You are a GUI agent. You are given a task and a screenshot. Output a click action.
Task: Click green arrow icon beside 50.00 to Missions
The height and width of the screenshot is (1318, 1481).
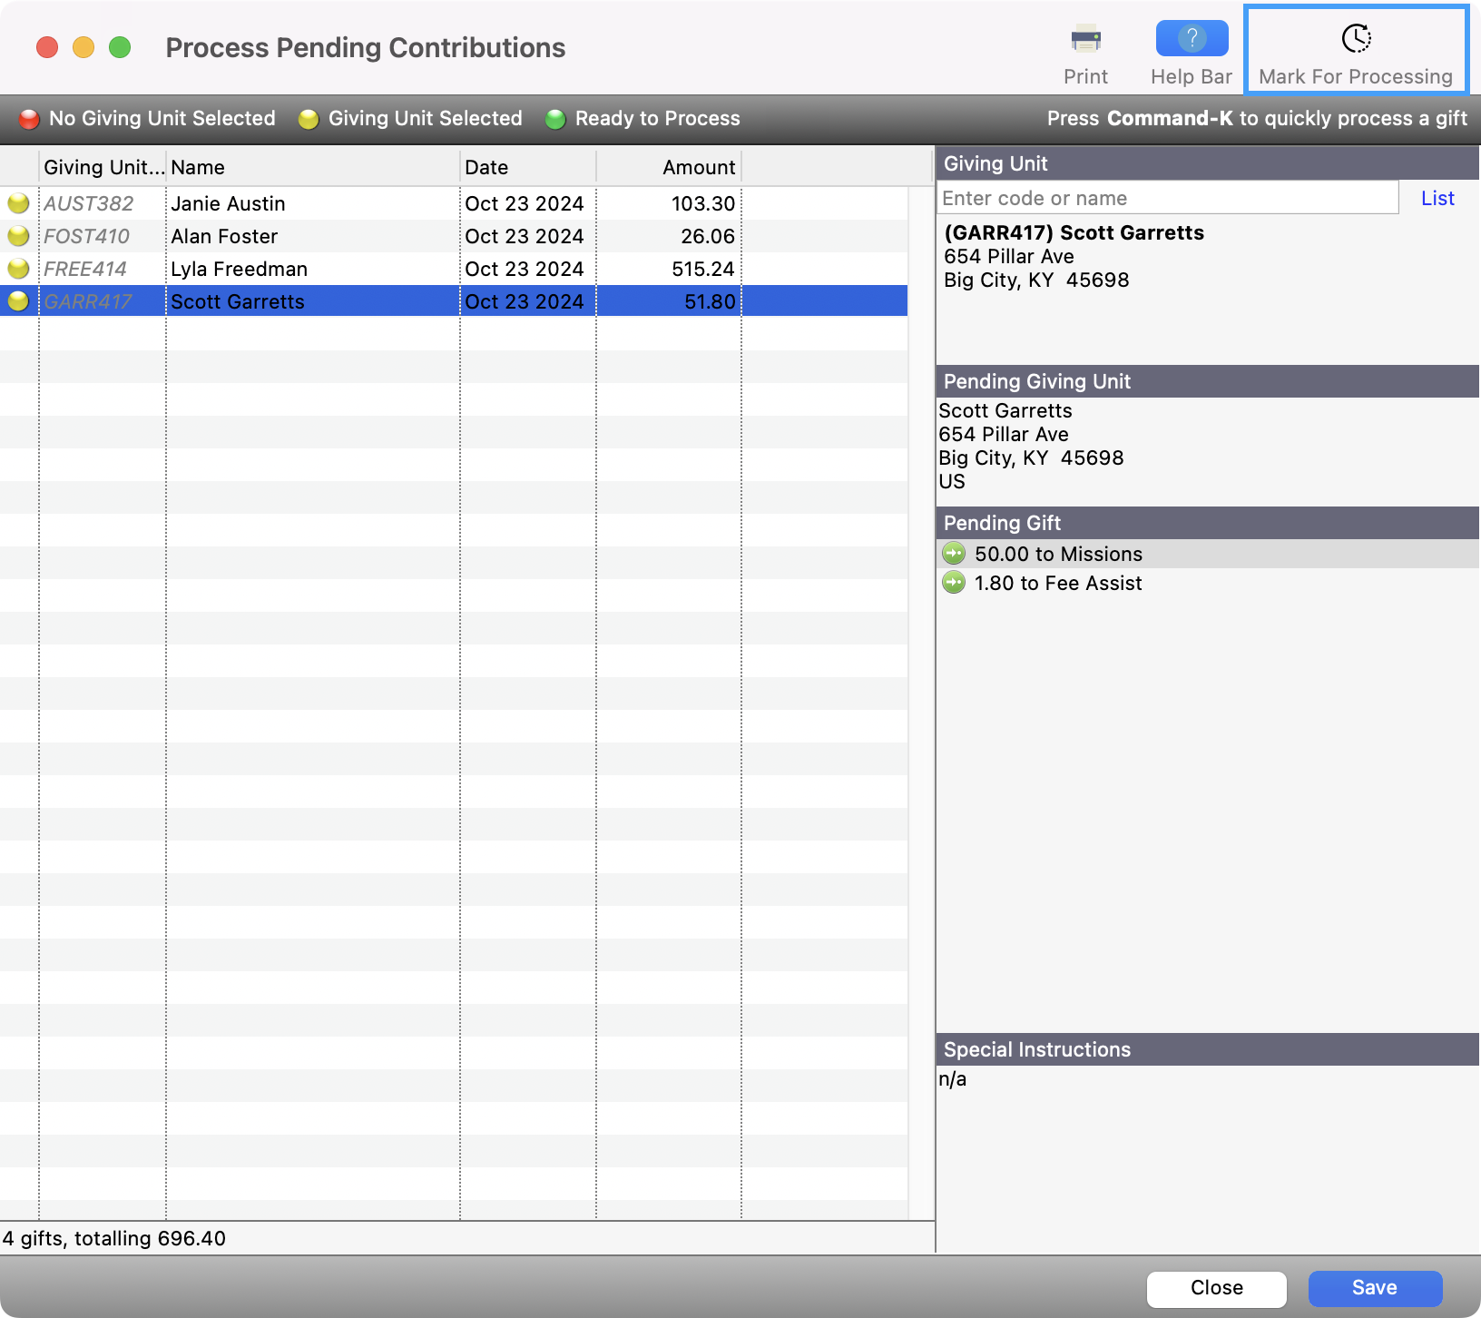click(954, 554)
